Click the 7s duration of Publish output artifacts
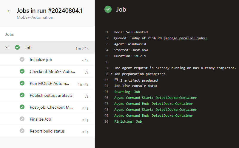This screenshot has height=148, width=239. (87, 96)
